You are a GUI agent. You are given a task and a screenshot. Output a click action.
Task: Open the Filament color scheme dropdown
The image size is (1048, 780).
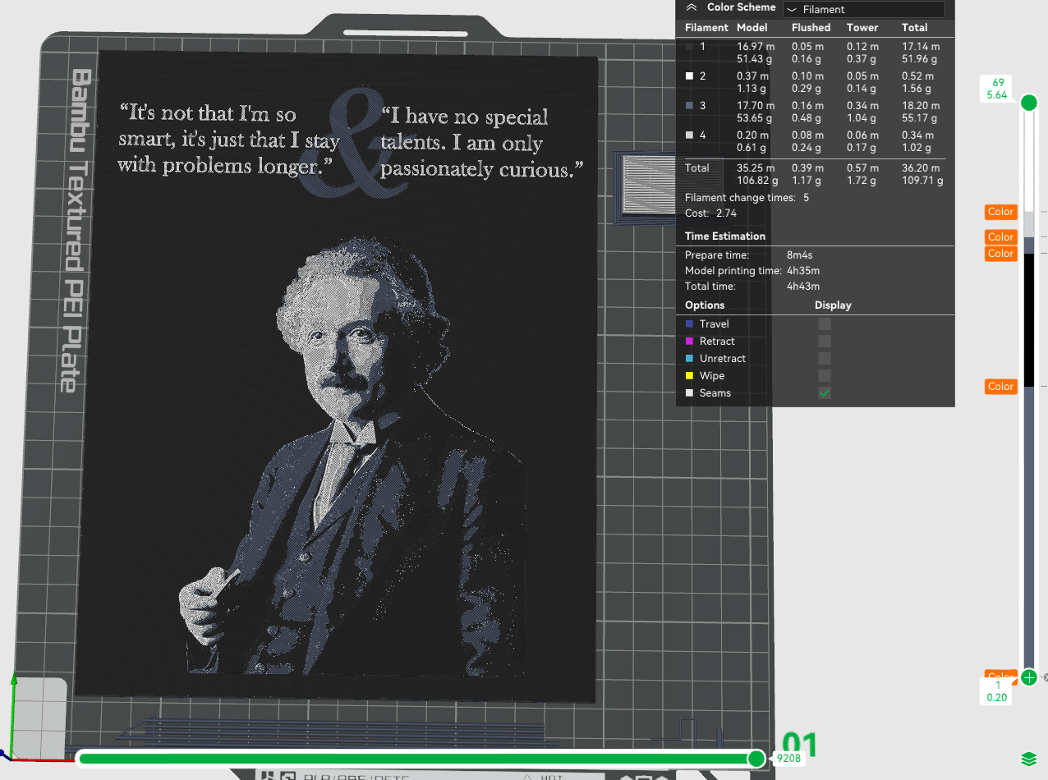863,10
